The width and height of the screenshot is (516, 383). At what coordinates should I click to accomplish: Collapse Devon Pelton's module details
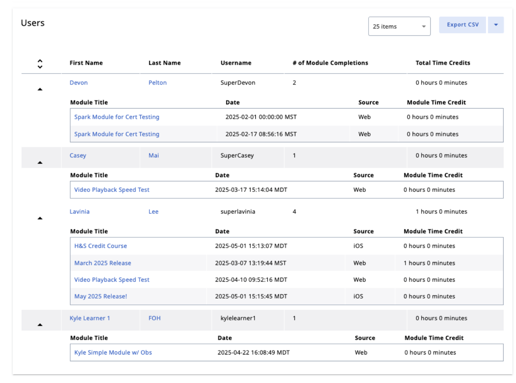click(40, 89)
